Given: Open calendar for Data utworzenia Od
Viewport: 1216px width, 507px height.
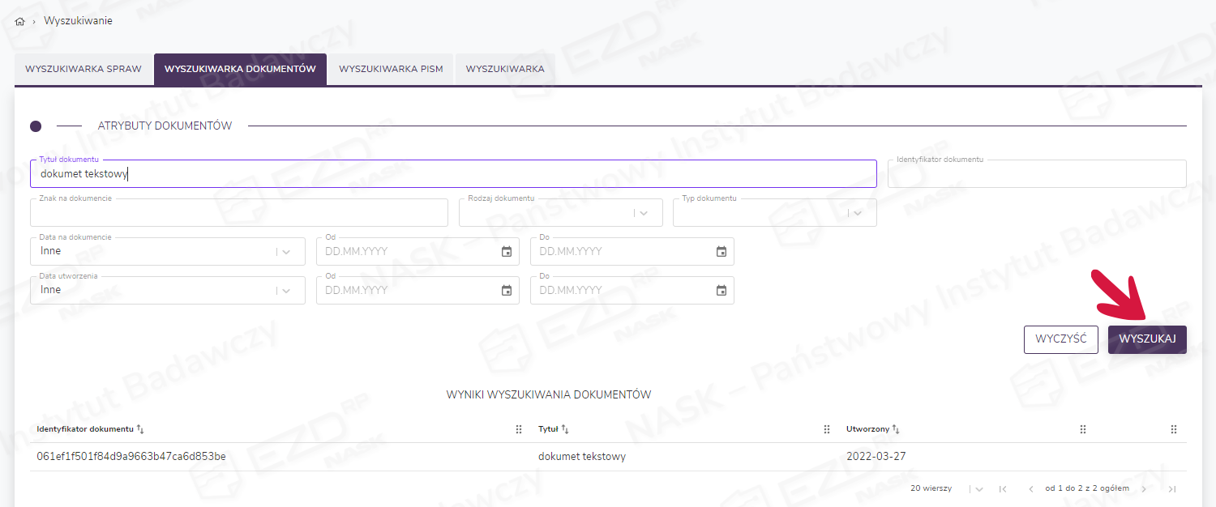Looking at the screenshot, I should 507,291.
